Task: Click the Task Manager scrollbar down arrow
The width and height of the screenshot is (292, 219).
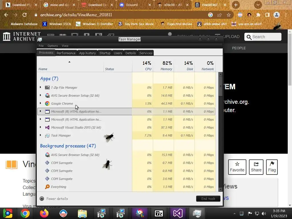Action: pos(220,190)
